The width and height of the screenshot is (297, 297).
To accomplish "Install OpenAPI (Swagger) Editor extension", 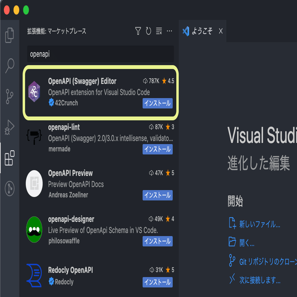I will pyautogui.click(x=158, y=103).
